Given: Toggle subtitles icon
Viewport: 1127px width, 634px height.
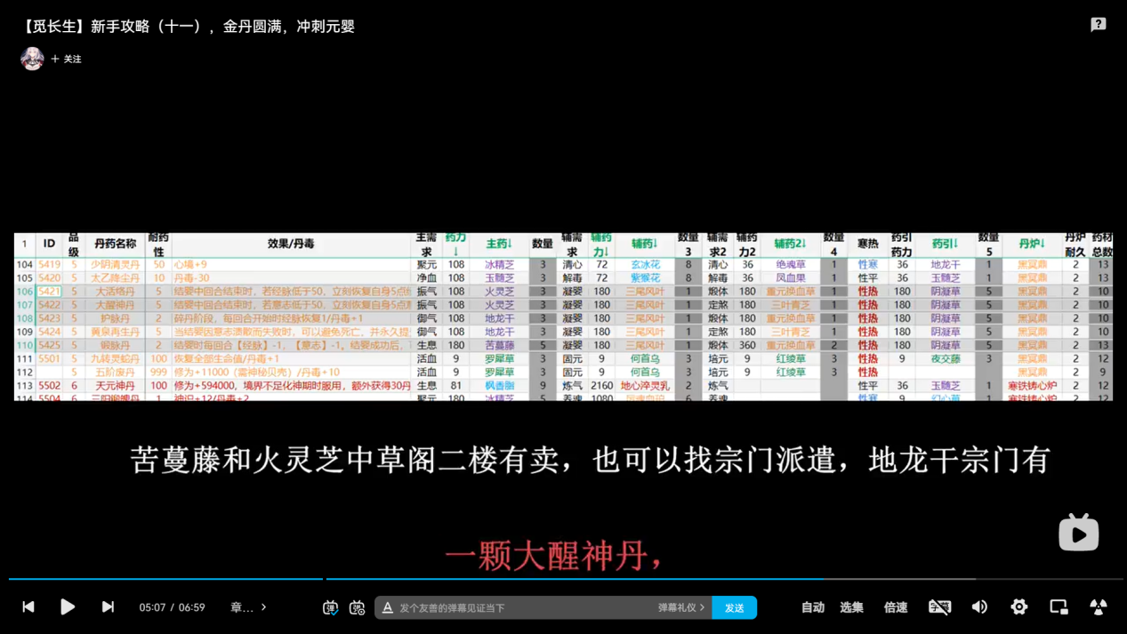Looking at the screenshot, I should click(939, 606).
